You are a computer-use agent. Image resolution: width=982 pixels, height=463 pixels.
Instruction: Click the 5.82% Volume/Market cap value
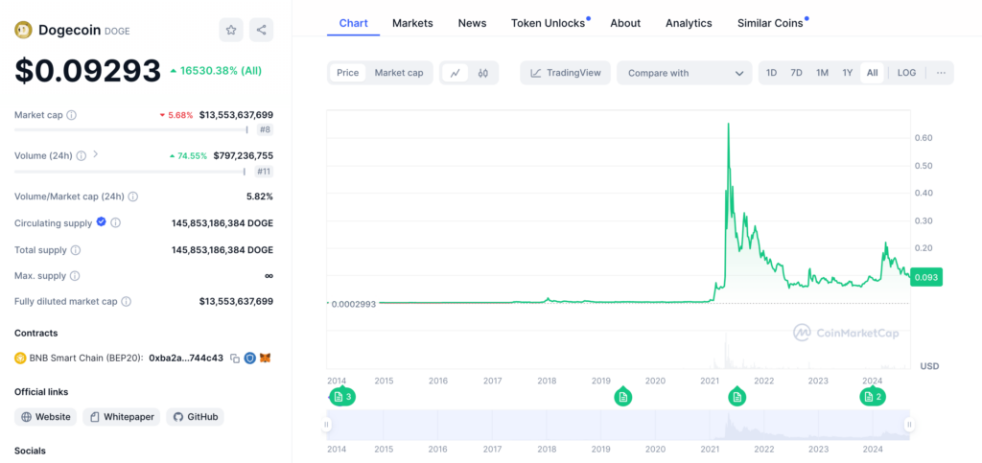[259, 197]
